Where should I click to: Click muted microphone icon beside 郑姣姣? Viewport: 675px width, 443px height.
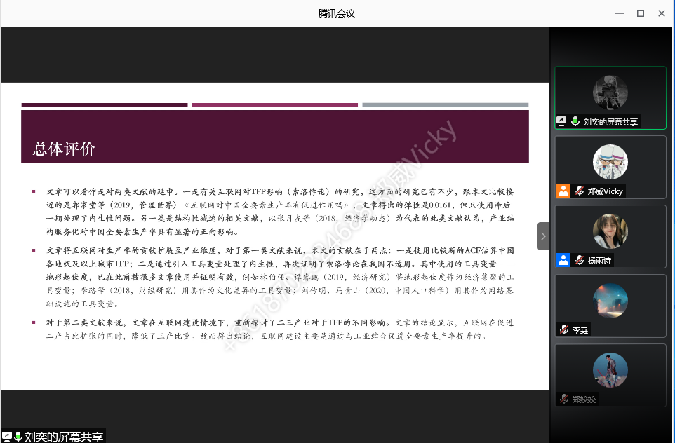(563, 399)
